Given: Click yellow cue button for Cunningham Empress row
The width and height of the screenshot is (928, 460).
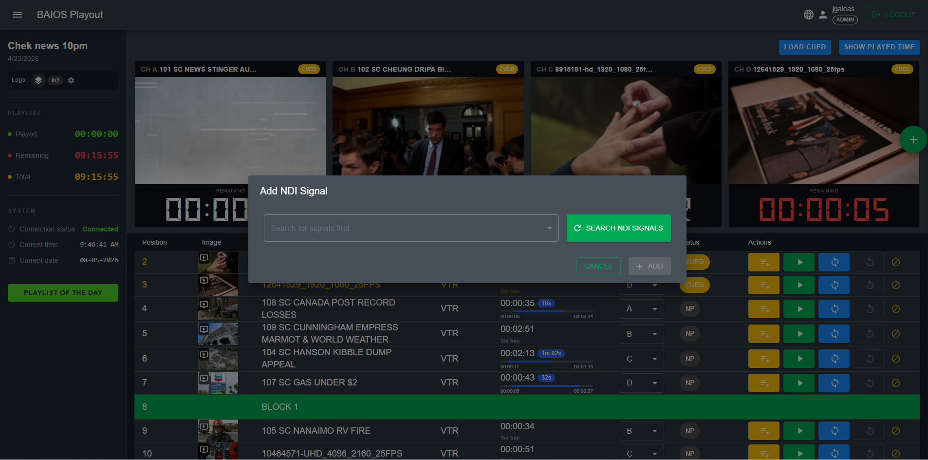Looking at the screenshot, I should coord(764,334).
